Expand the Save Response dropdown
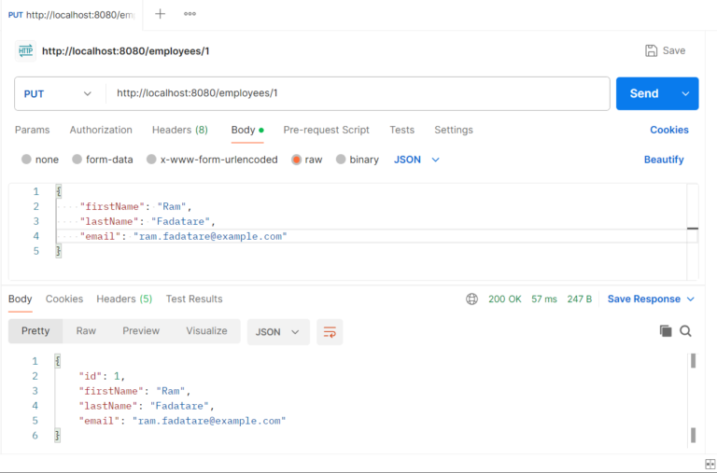The height and width of the screenshot is (473, 717). coord(691,299)
